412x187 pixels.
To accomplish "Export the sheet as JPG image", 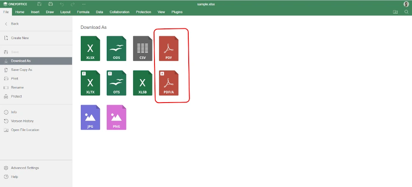I will click(x=90, y=117).
